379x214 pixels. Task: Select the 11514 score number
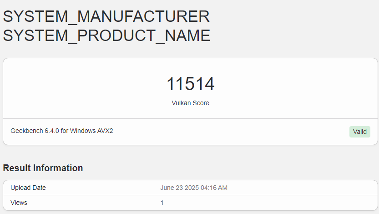[x=190, y=84]
